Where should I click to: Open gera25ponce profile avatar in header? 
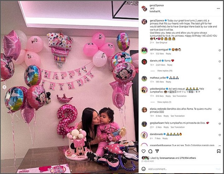click(x=144, y=8)
